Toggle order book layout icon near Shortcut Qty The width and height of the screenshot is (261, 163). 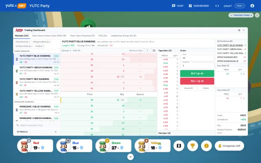point(154,51)
